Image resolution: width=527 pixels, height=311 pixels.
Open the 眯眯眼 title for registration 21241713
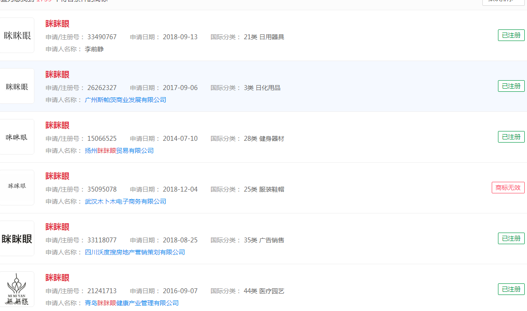pos(58,278)
